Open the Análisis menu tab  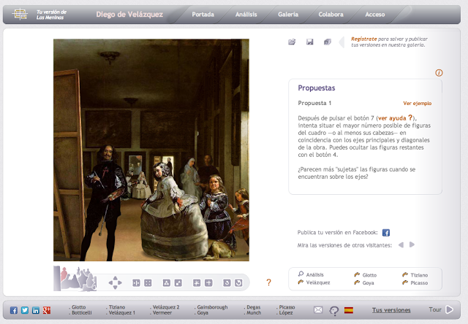click(246, 15)
